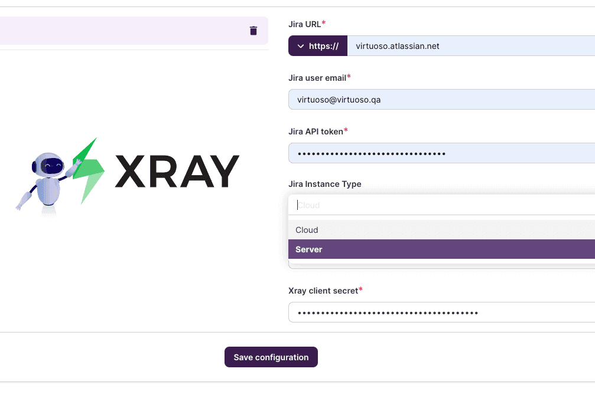Open the https:// protocol selector dropdown
Viewport: 595px width, 395px height.
pos(317,45)
